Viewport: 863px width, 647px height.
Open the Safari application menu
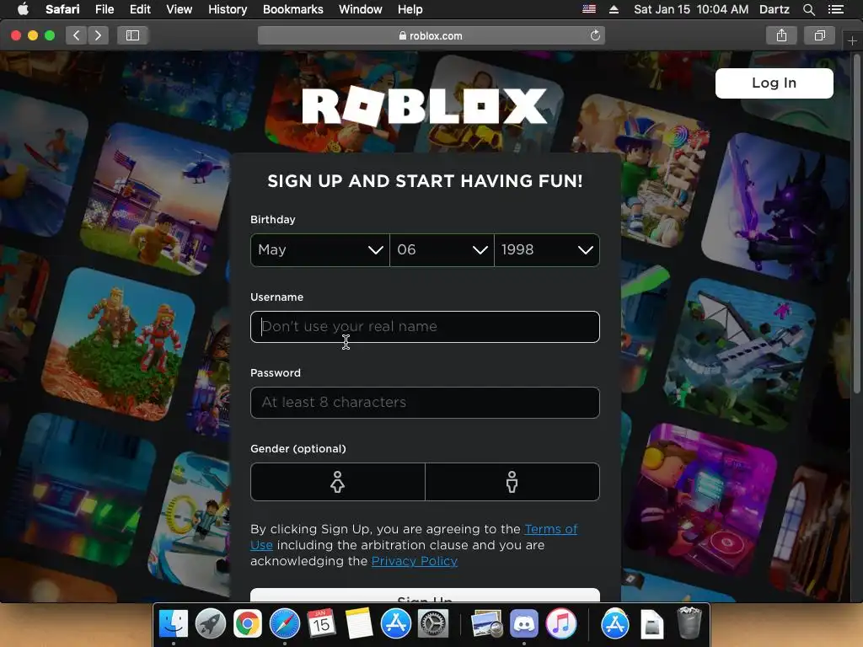tap(62, 9)
